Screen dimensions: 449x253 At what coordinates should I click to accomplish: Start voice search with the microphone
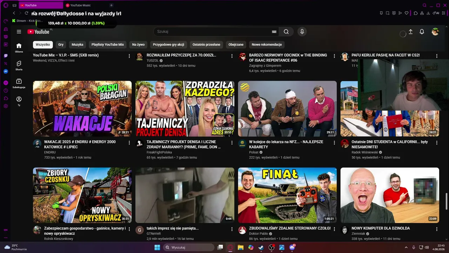point(302,32)
